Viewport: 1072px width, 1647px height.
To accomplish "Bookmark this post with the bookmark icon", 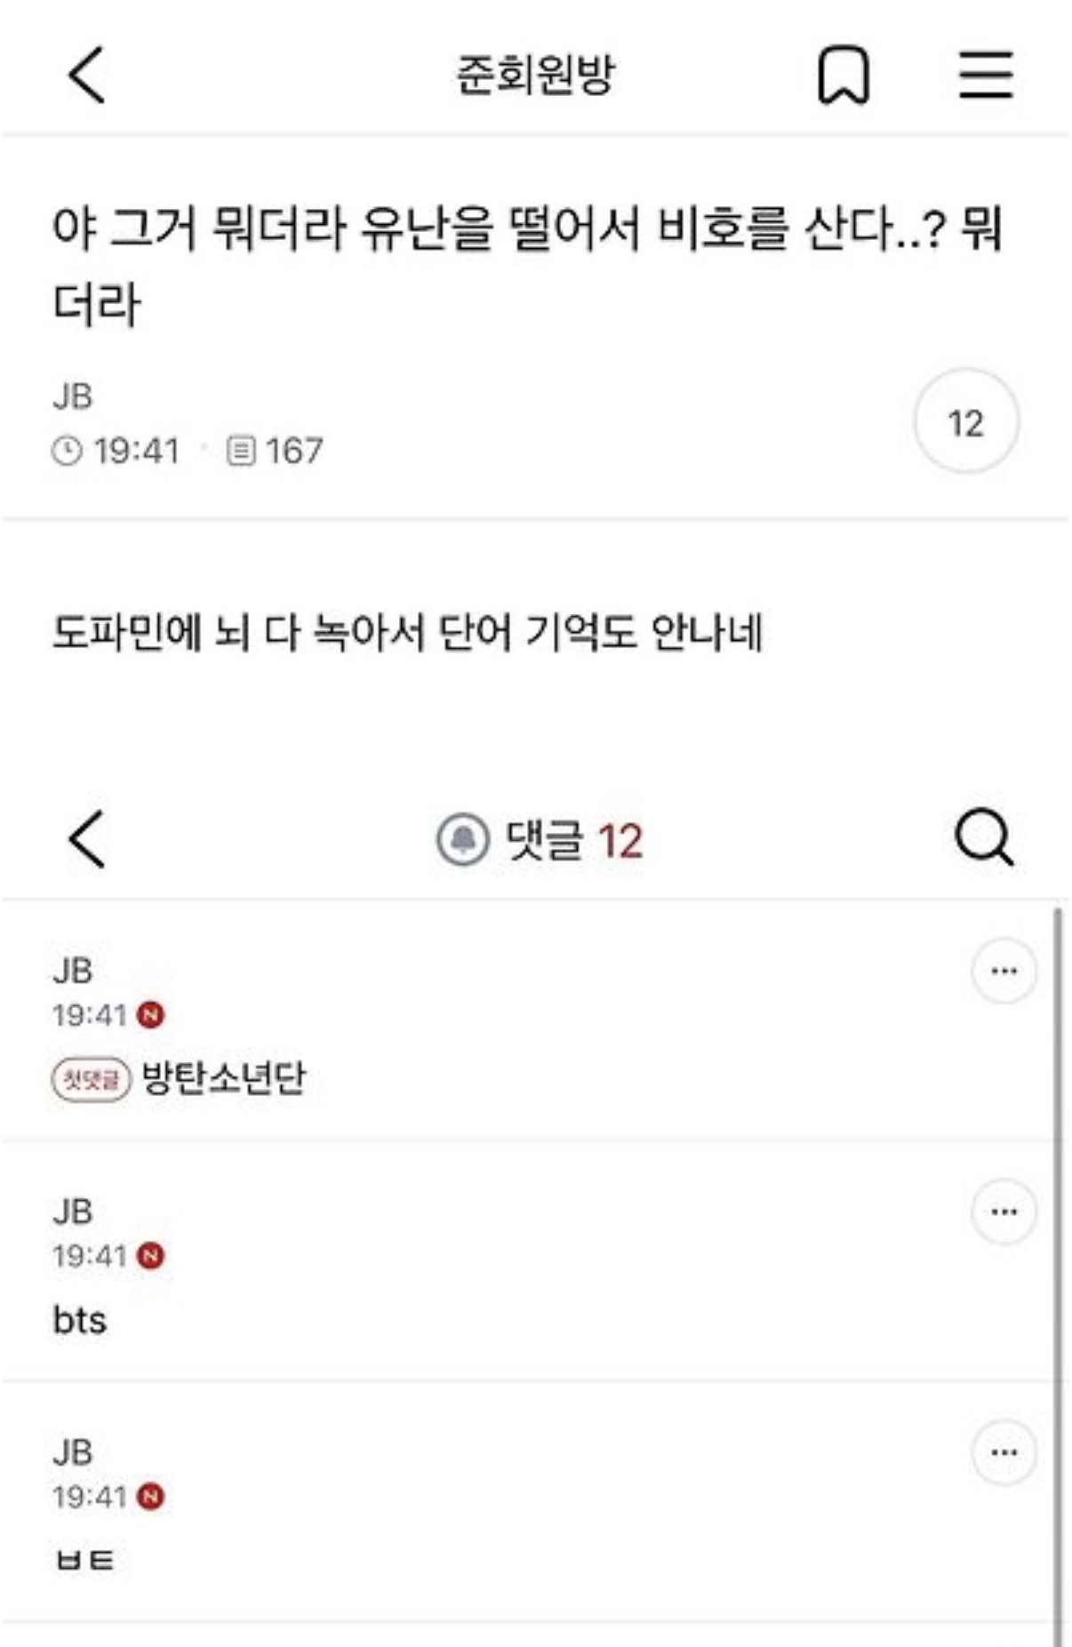I will [x=842, y=75].
